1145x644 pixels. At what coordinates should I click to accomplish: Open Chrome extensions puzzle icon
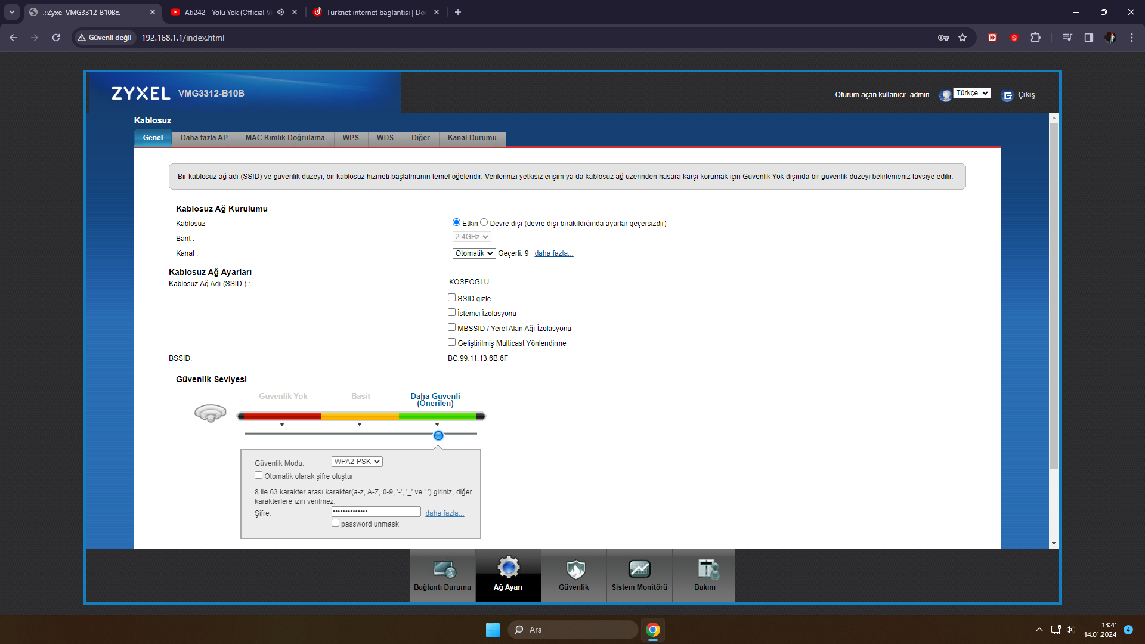pyautogui.click(x=1035, y=38)
